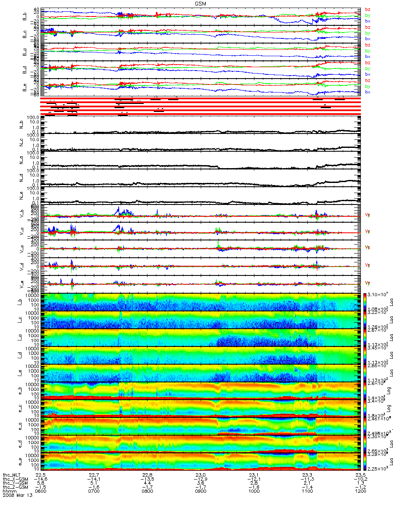Image resolution: width=393 pixels, height=507 pixels.
Task: Click the velocity legend beside panel V_b
Action: point(367,215)
